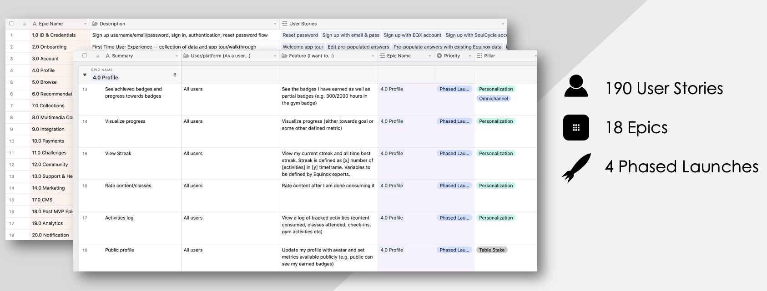Click the A icon beside Epic Name in back table
This screenshot has height=291, width=767.
[x=35, y=24]
